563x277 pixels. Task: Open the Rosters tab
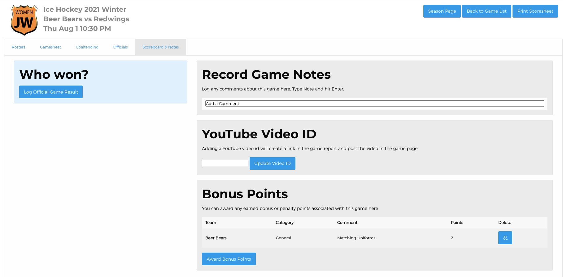(19, 47)
